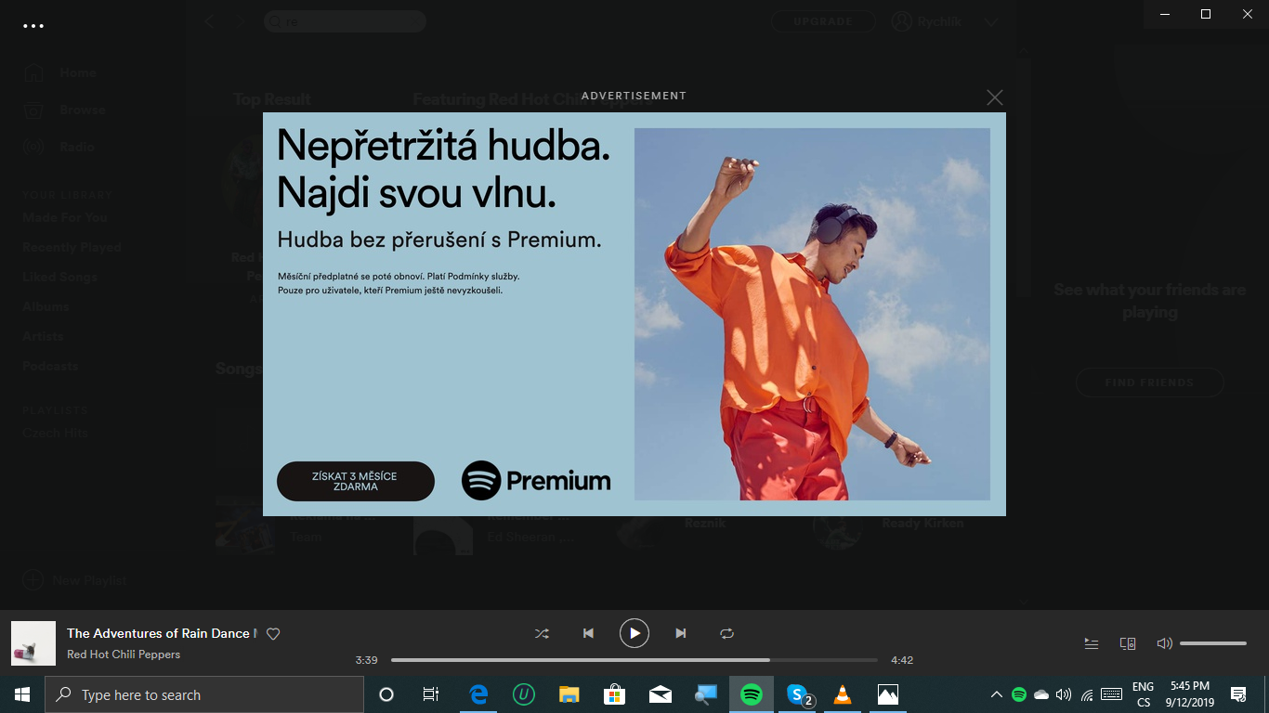Open Browse in the sidebar
The height and width of the screenshot is (713, 1269).
pyautogui.click(x=83, y=110)
